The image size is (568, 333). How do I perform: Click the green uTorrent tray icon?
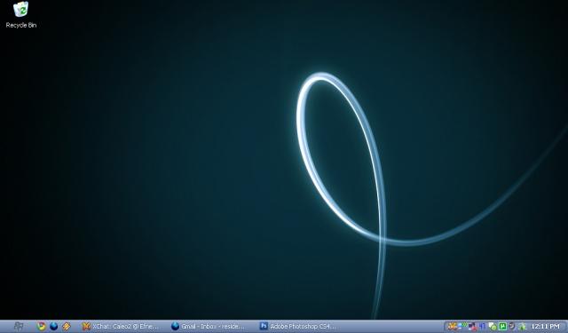point(503,326)
